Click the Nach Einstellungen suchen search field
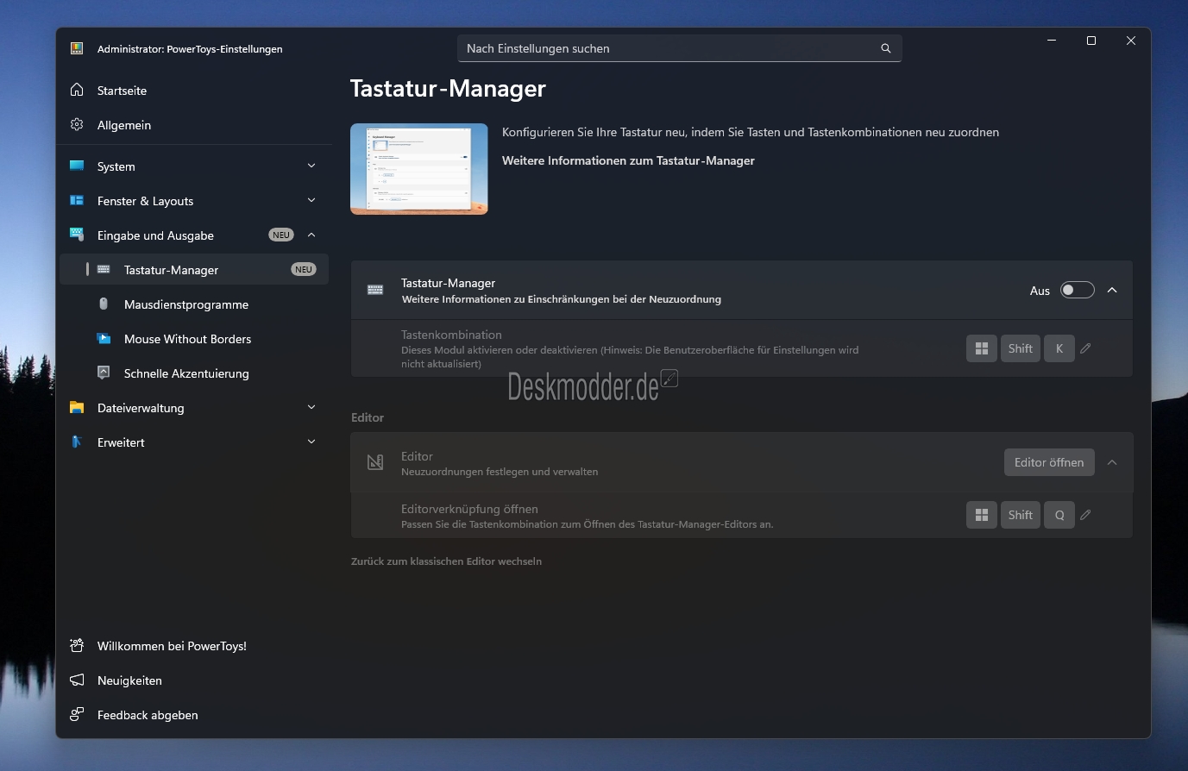Viewport: 1188px width, 771px height. (x=669, y=49)
